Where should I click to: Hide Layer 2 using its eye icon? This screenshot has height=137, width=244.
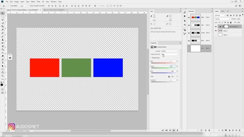tap(216, 31)
